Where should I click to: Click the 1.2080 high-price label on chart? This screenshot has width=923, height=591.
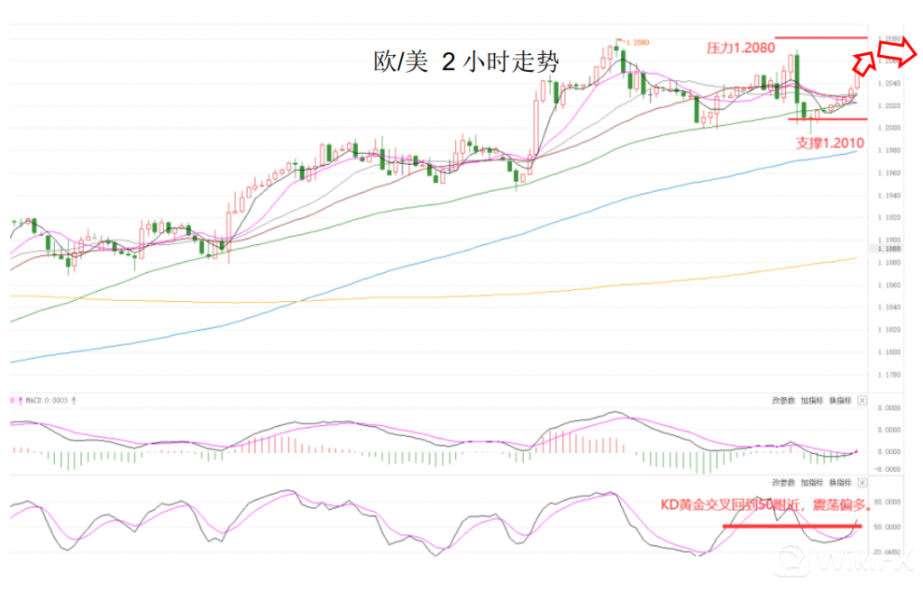[x=637, y=42]
